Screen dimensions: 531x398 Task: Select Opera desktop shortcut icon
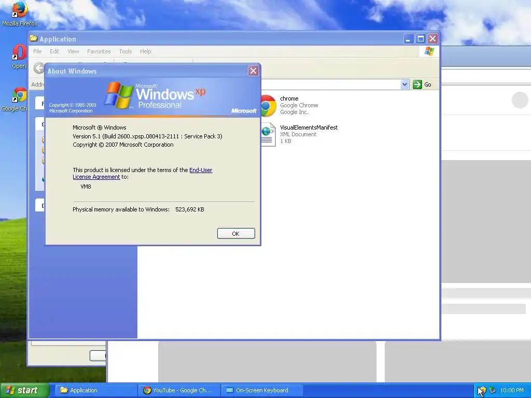(x=19, y=57)
